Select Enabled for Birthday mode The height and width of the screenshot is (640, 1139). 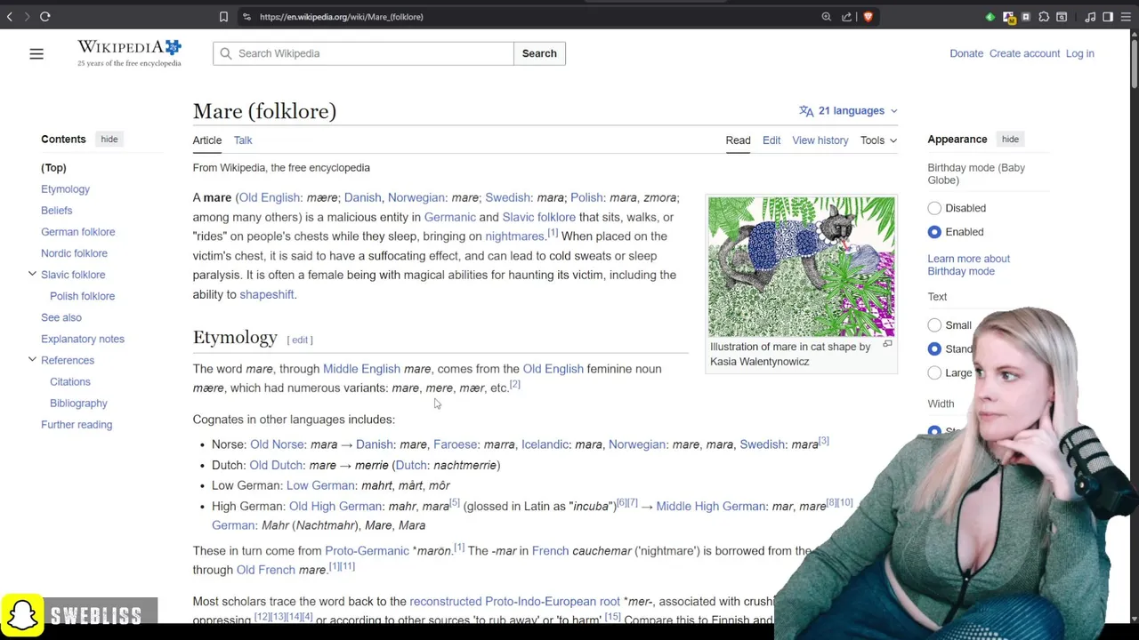(x=934, y=232)
